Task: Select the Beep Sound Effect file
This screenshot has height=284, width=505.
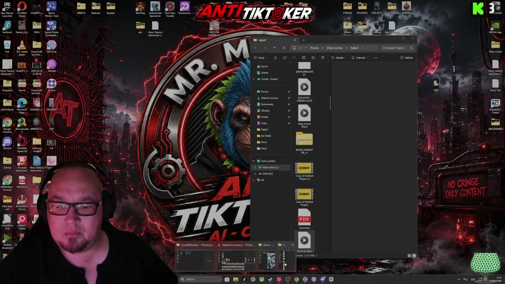Action: [304, 117]
